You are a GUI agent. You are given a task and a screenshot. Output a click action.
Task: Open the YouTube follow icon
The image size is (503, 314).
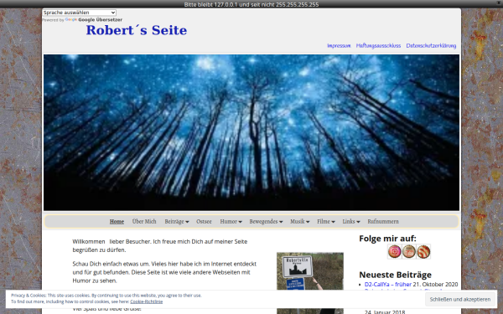[409, 251]
